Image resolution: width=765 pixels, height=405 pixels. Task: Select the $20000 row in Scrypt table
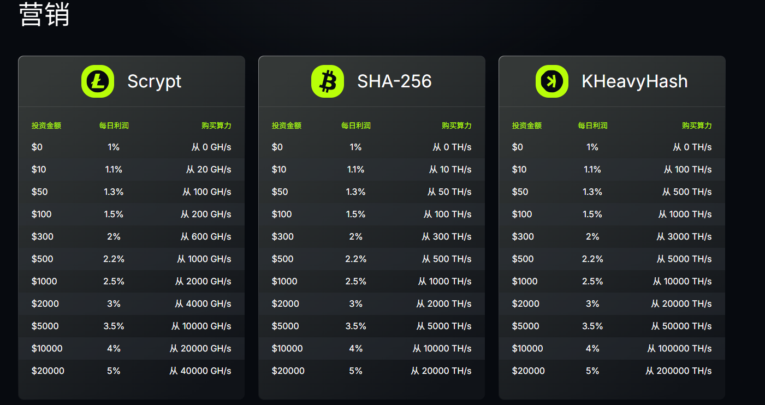[132, 371]
